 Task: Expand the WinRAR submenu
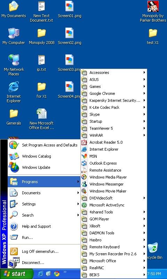114,135
